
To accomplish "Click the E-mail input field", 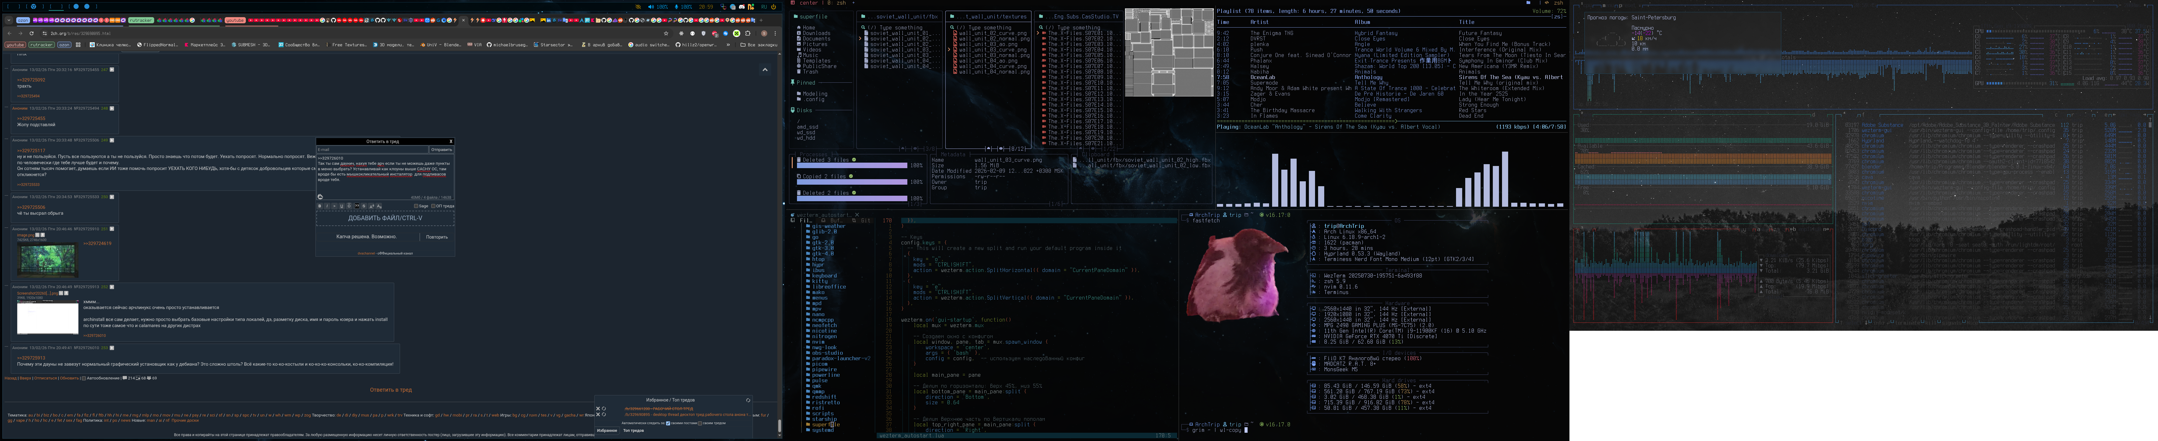I will click(x=372, y=150).
